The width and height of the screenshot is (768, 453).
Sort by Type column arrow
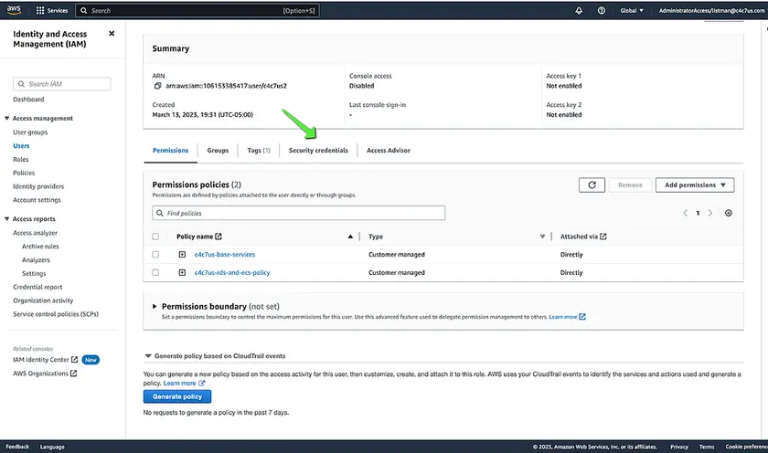(x=542, y=237)
